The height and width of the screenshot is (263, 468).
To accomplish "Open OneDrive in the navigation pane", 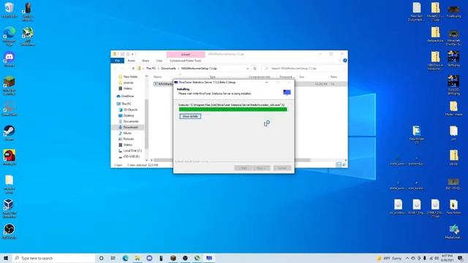I will 125,96.
